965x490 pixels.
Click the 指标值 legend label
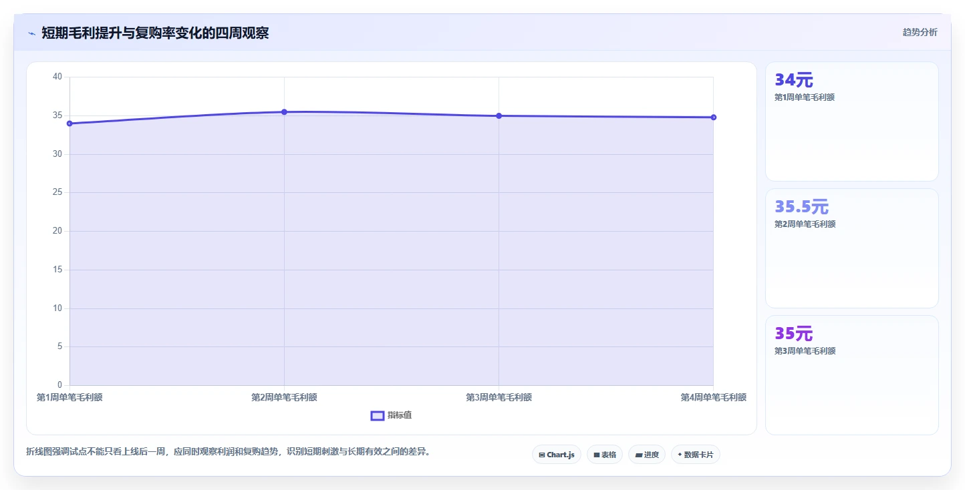point(400,415)
